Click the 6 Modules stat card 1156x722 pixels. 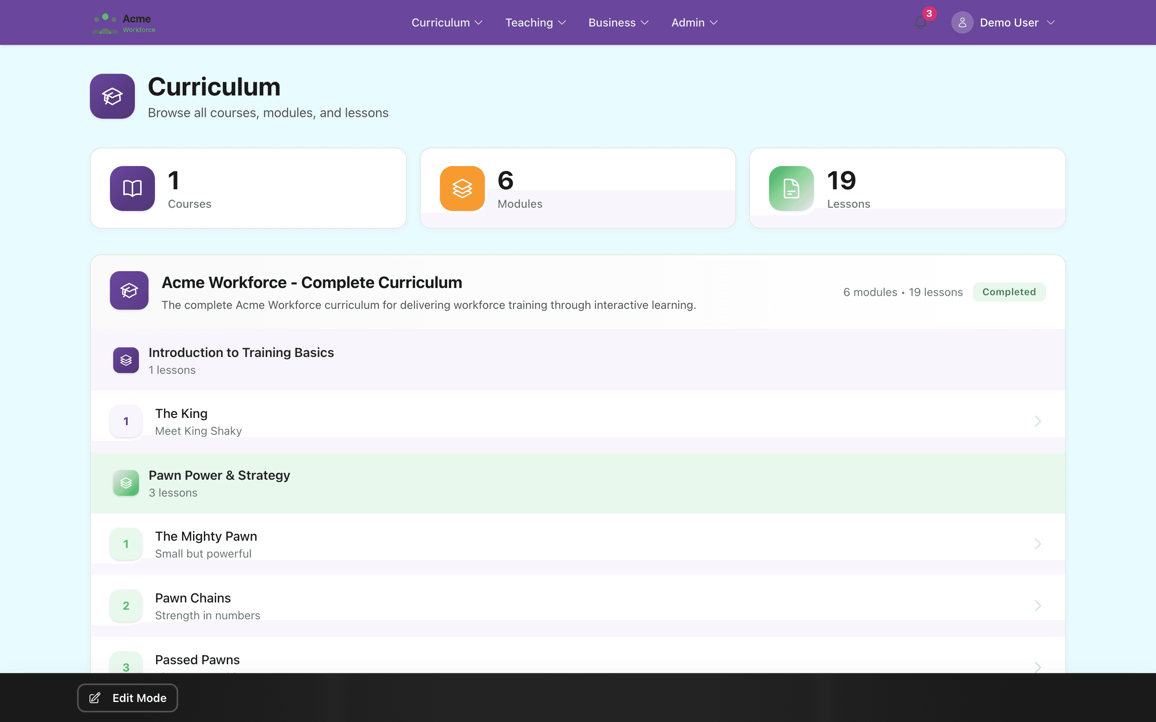point(578,188)
